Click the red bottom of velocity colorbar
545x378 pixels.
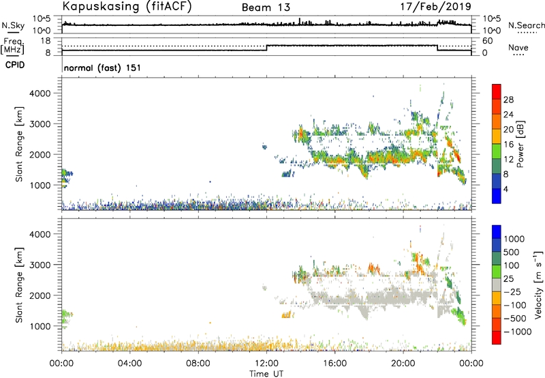(497, 338)
